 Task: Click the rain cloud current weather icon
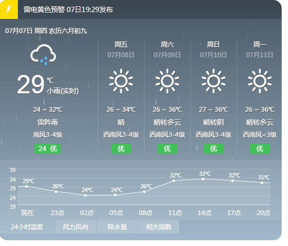tap(43, 55)
